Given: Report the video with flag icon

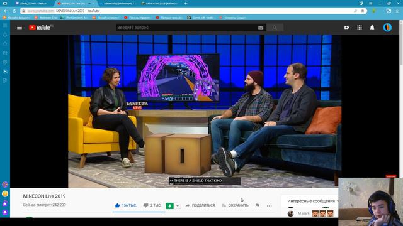Looking at the screenshot, I should tap(258, 205).
